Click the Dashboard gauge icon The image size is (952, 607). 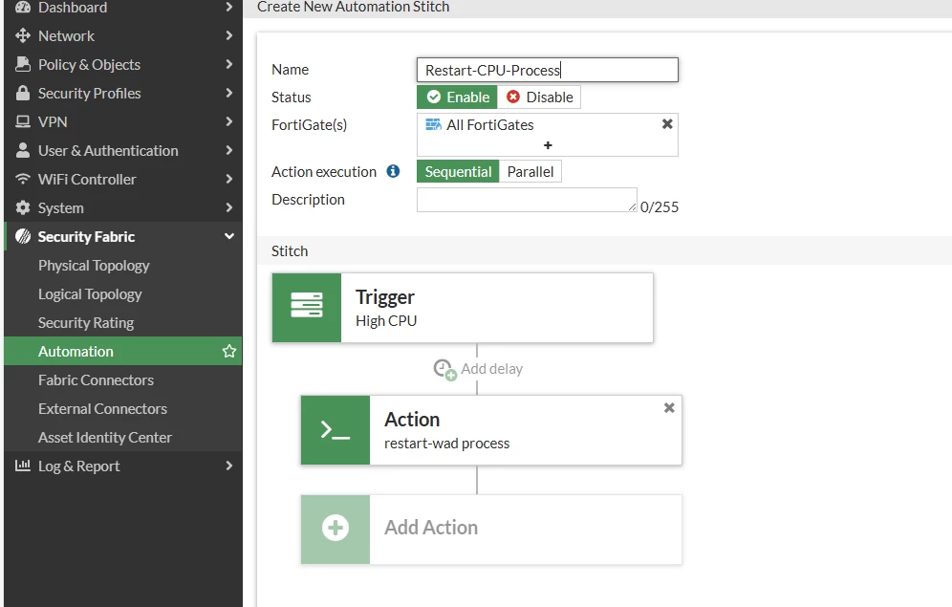click(23, 8)
